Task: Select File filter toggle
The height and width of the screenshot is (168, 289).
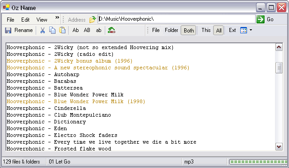Action: point(156,30)
